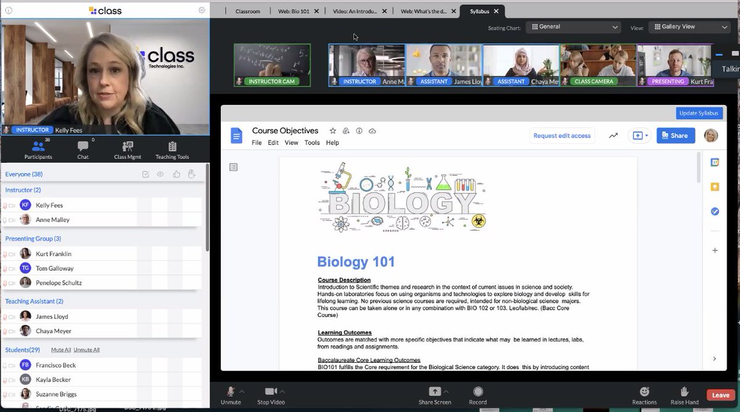Viewport: 740px width, 412px height.
Task: Click the Unmute All link
Action: [86, 350]
